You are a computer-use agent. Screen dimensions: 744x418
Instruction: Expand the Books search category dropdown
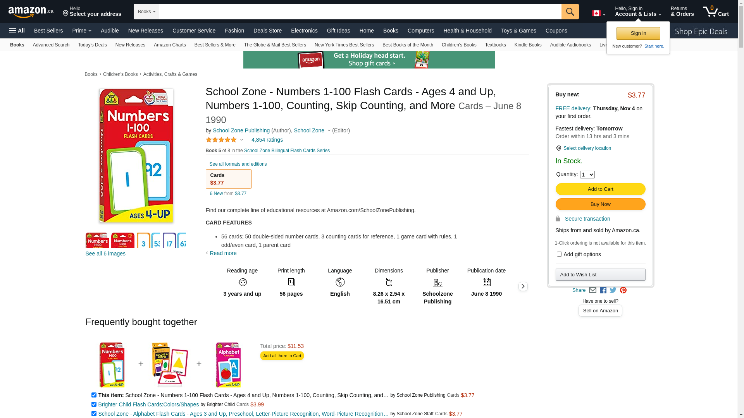[x=146, y=12]
